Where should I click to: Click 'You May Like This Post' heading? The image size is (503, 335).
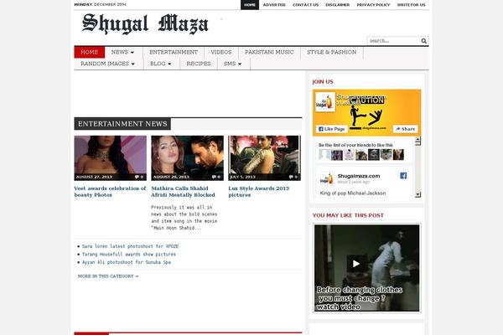(348, 215)
